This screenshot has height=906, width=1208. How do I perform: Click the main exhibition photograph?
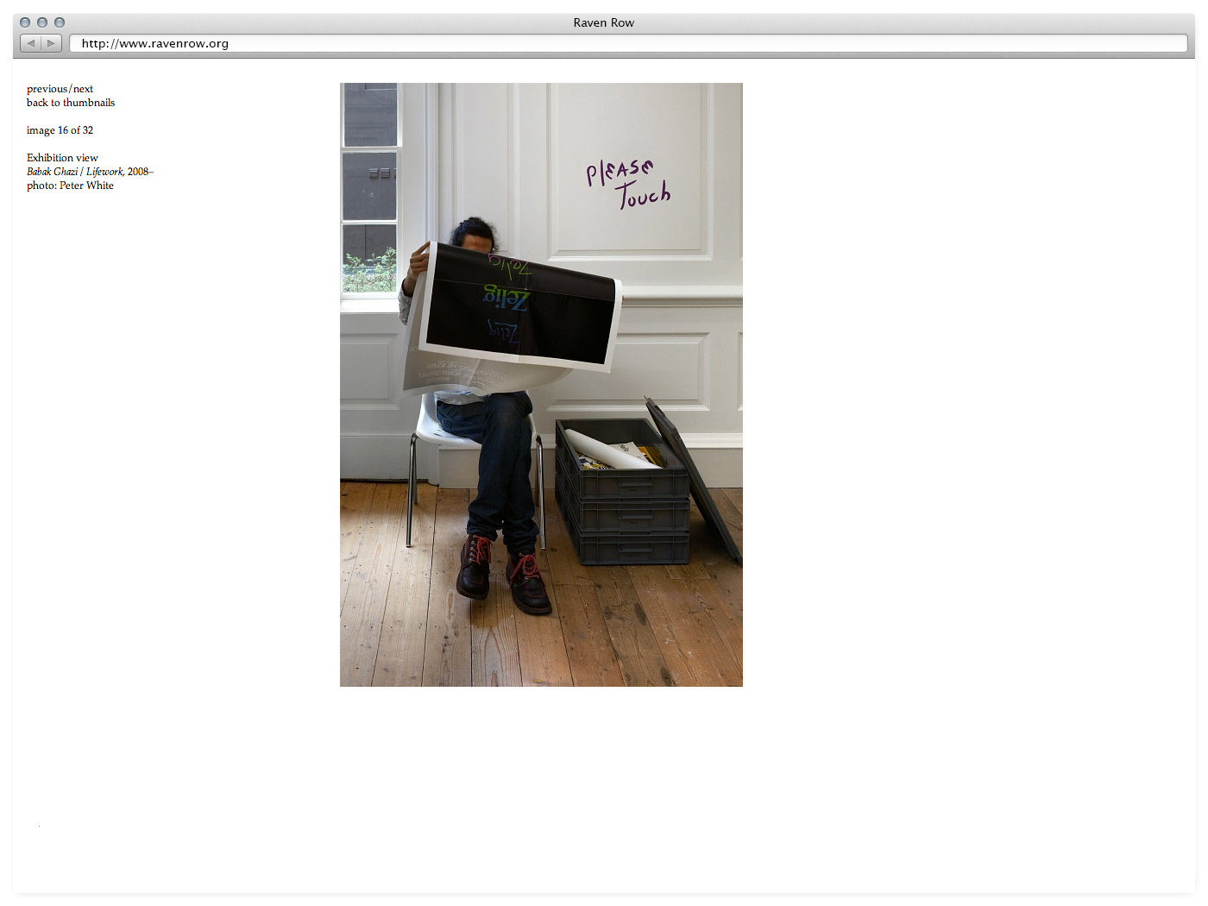pos(541,384)
